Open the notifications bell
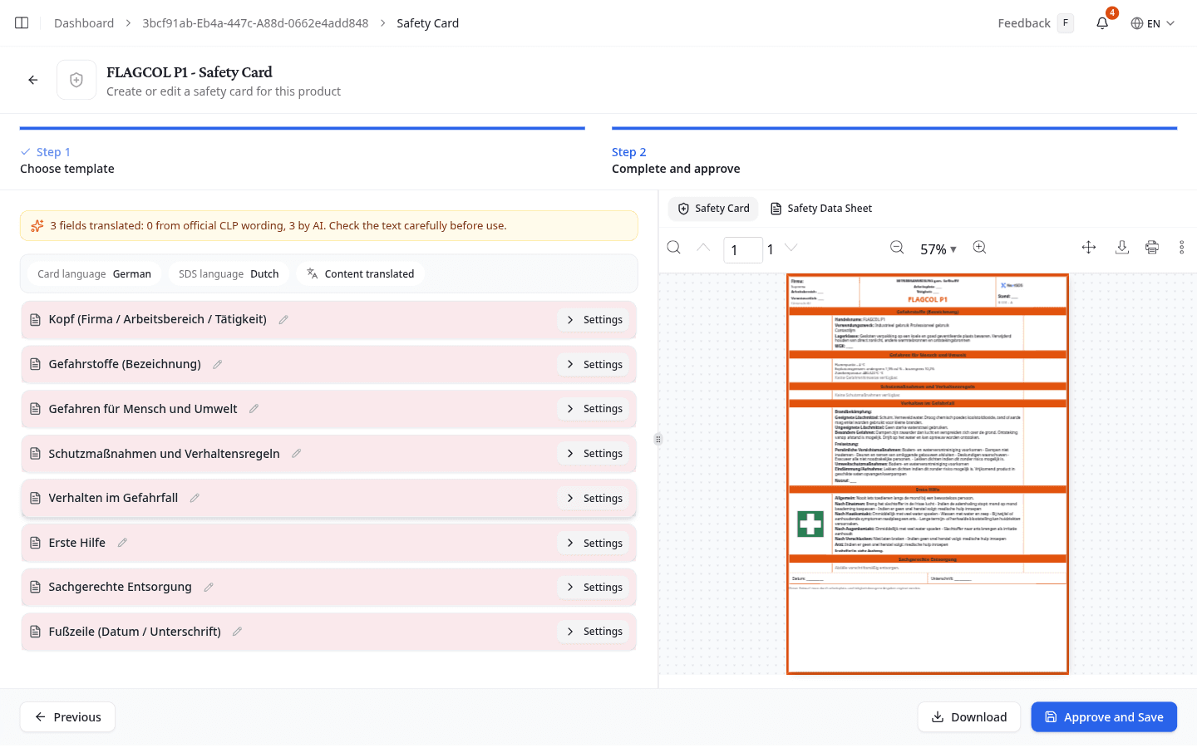Screen dimensions: 1197x748 [x=1102, y=23]
